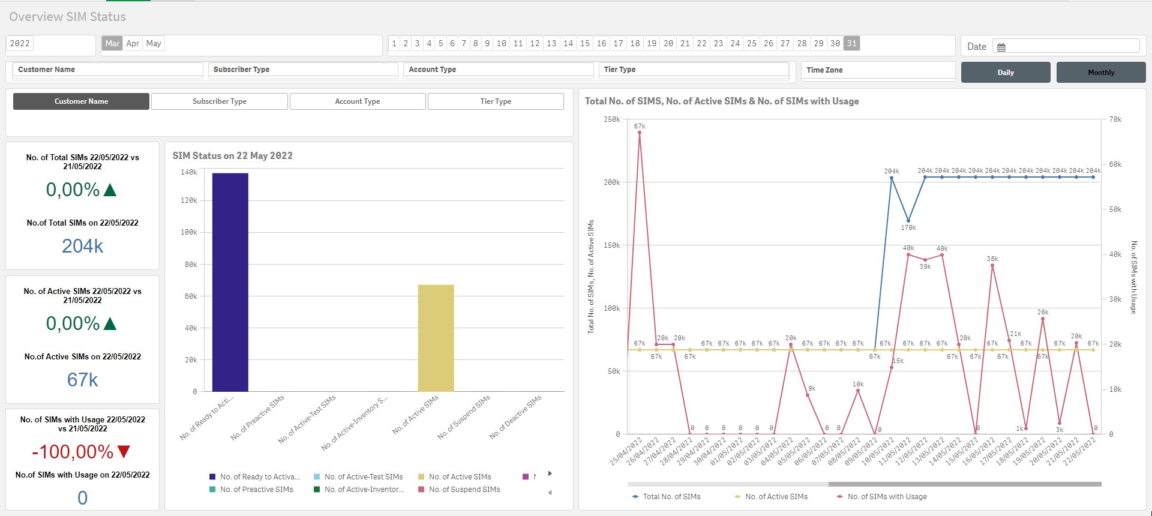The height and width of the screenshot is (516, 1152).
Task: Toggle the Mar month filter
Action: (112, 43)
